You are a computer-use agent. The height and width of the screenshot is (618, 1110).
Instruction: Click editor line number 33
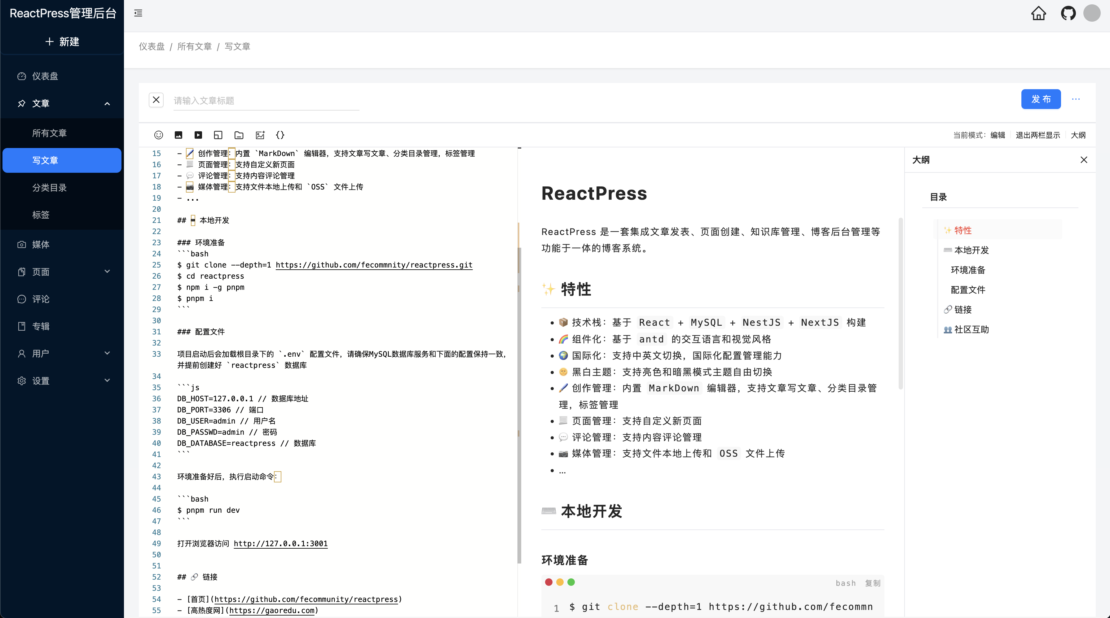tap(156, 354)
